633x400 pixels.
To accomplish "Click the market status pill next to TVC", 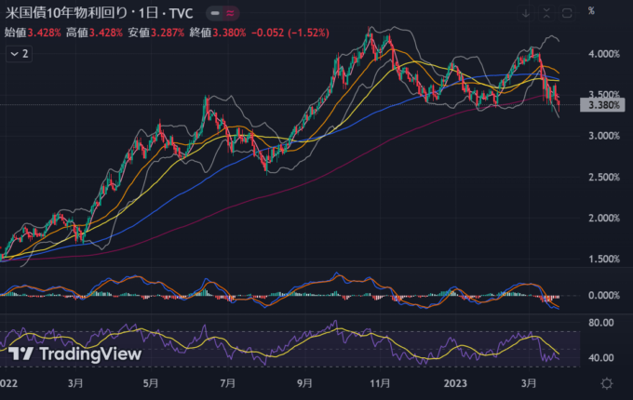I will click(220, 12).
